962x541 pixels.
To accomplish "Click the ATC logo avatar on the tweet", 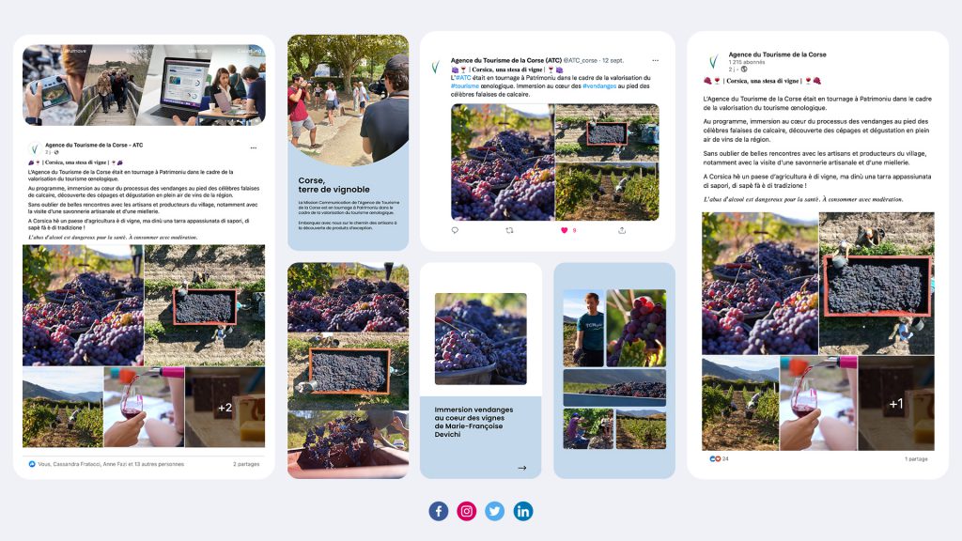I will pos(436,68).
